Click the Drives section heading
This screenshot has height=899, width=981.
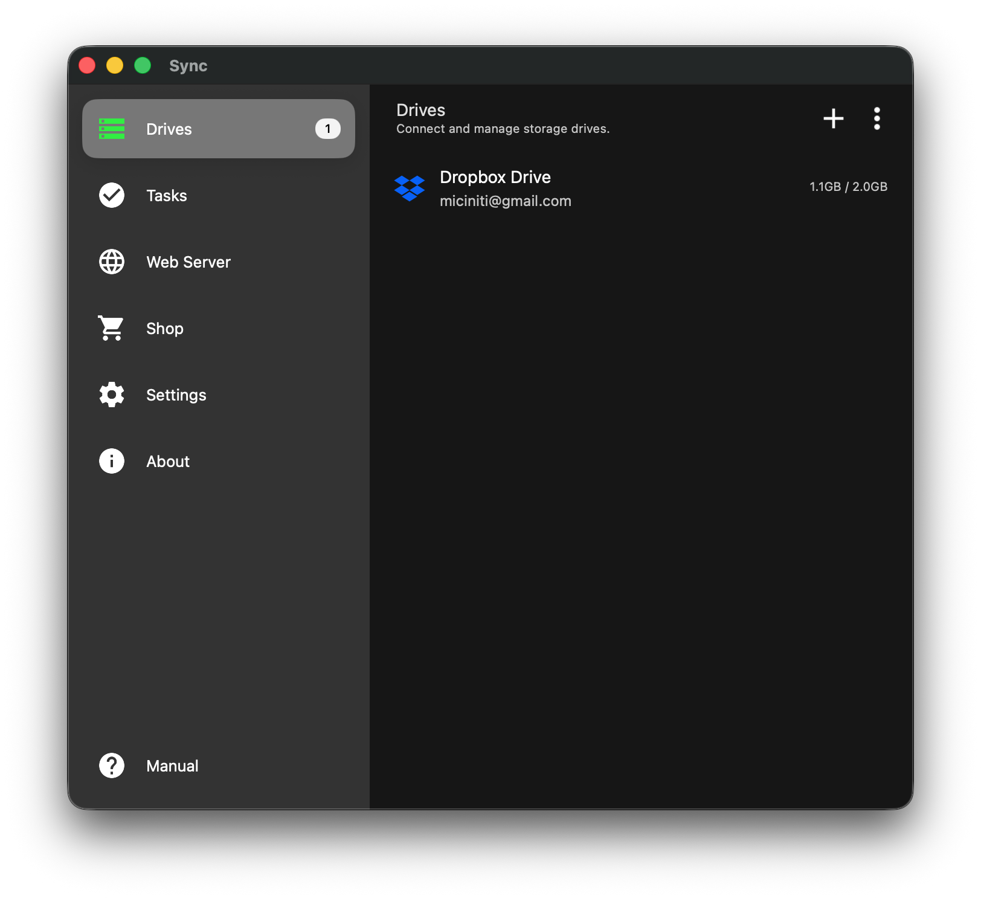(x=420, y=110)
